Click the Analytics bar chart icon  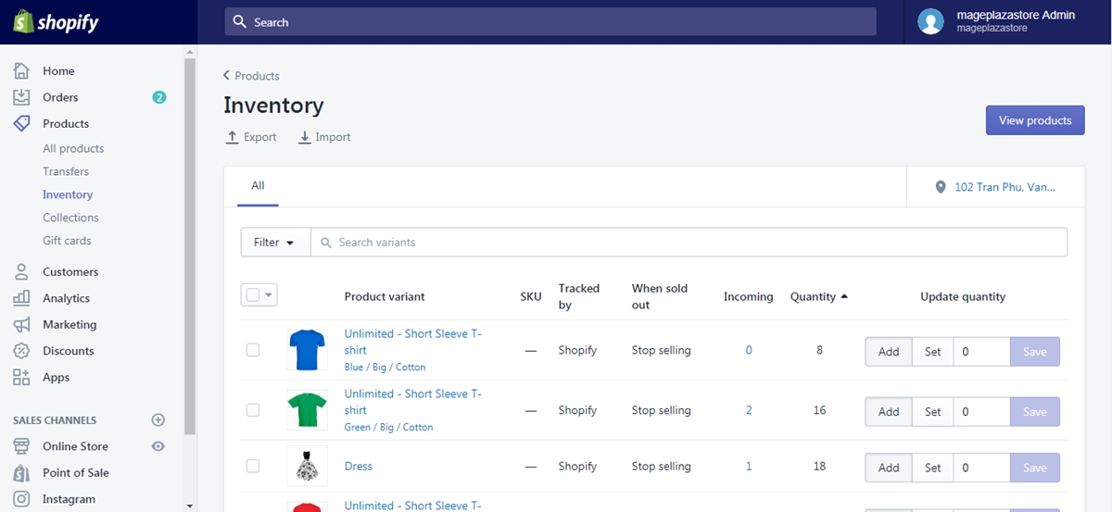(x=21, y=298)
